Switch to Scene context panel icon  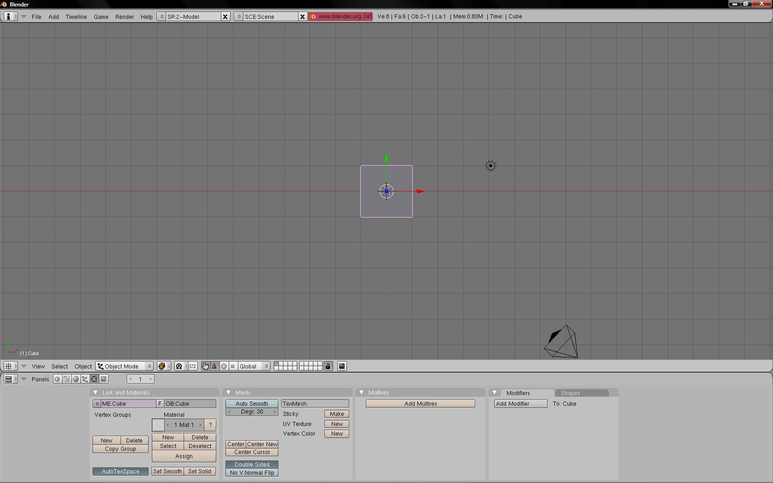click(x=104, y=379)
